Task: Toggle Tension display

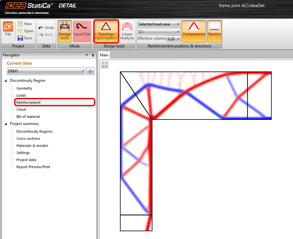Action: click(x=214, y=31)
